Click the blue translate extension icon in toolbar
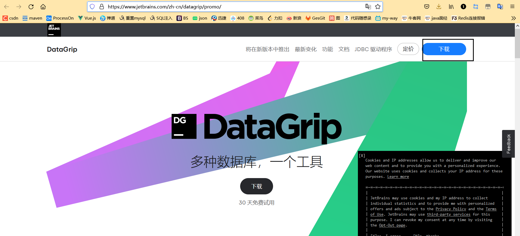The height and width of the screenshot is (236, 520). tap(500, 7)
